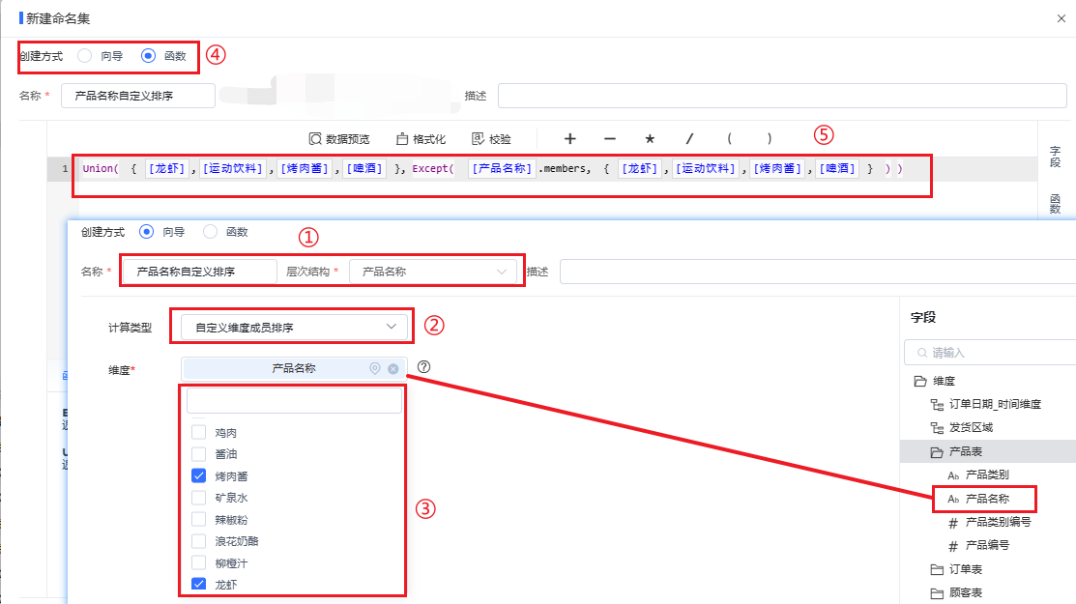Select the 发货区域 dimension
1076x604 pixels.
(971, 428)
